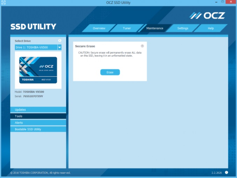Select the Maintenance tab
Screen dimensions: 237x178
pos(155,28)
